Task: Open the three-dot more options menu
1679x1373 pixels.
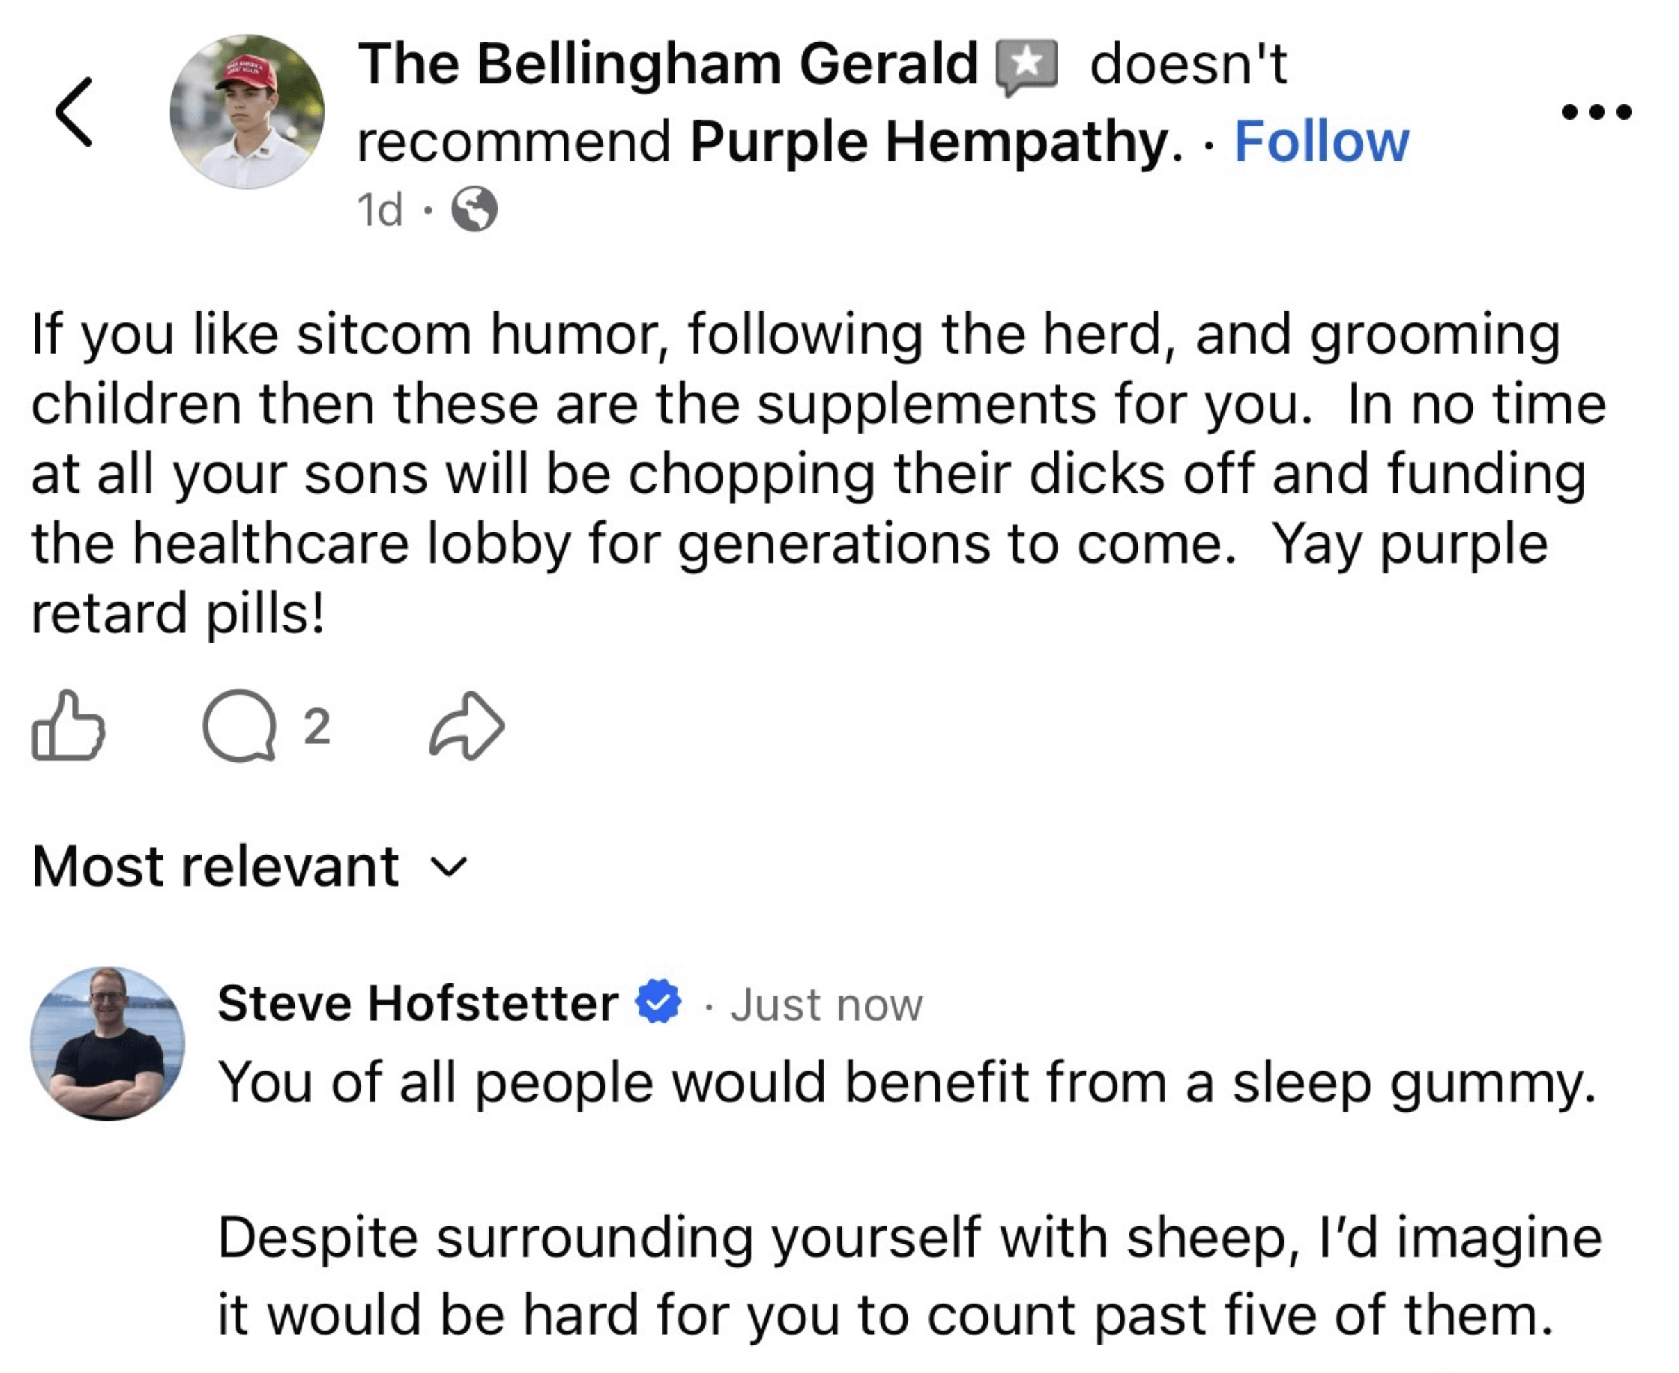Action: pos(1596,111)
